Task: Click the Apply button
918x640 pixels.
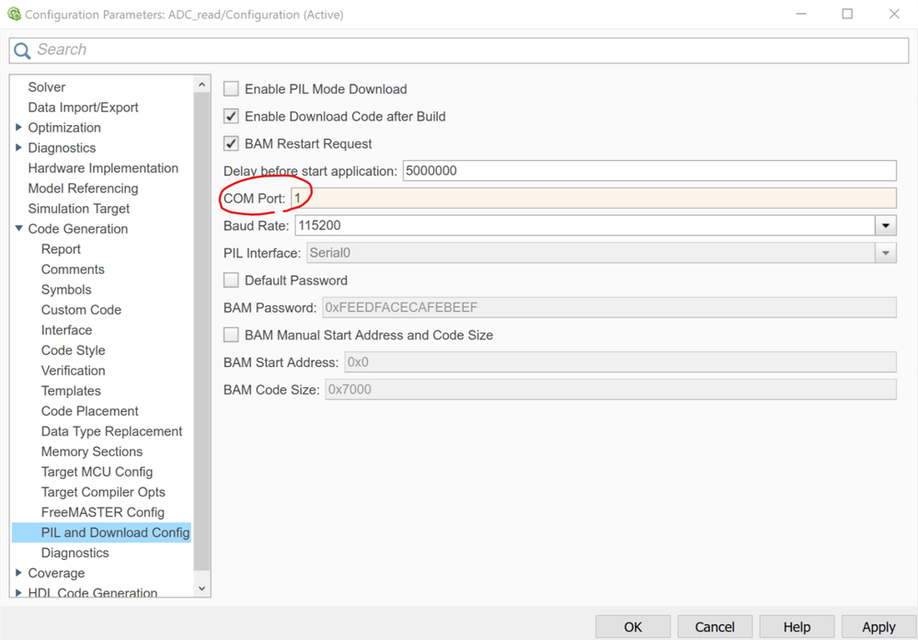Action: click(x=878, y=626)
